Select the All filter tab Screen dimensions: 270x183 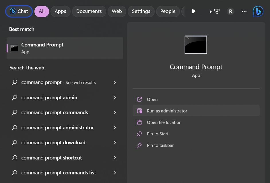coord(42,11)
